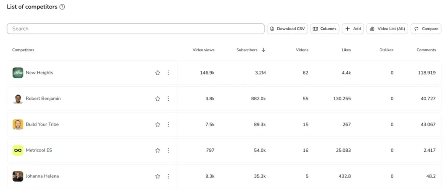Open Video List (All)
This screenshot has width=448, height=193.
coord(388,28)
